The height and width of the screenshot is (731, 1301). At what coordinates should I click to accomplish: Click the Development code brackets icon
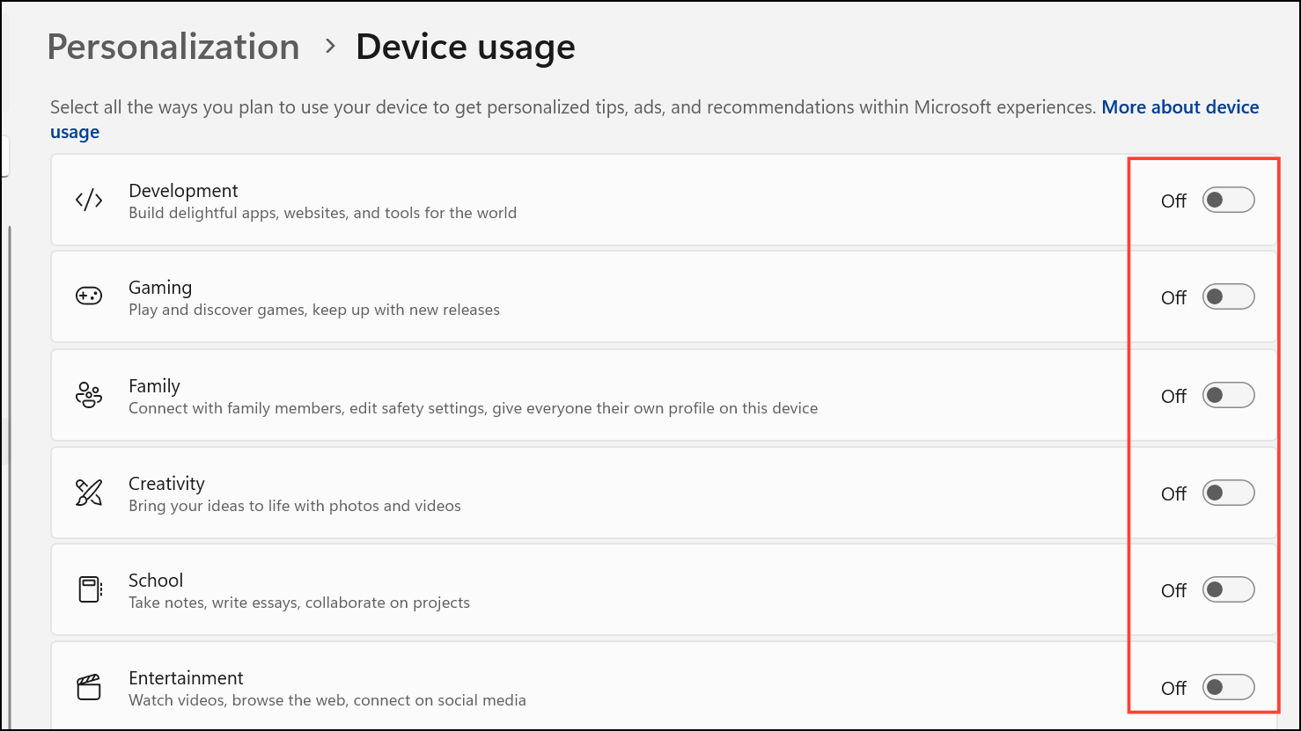point(89,201)
